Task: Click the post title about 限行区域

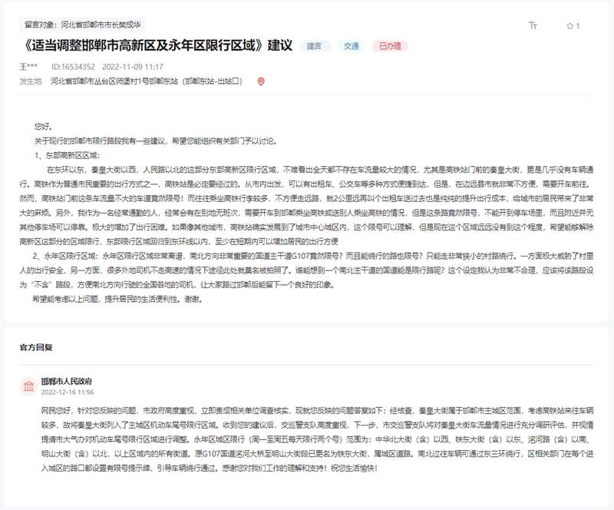Action: (157, 45)
